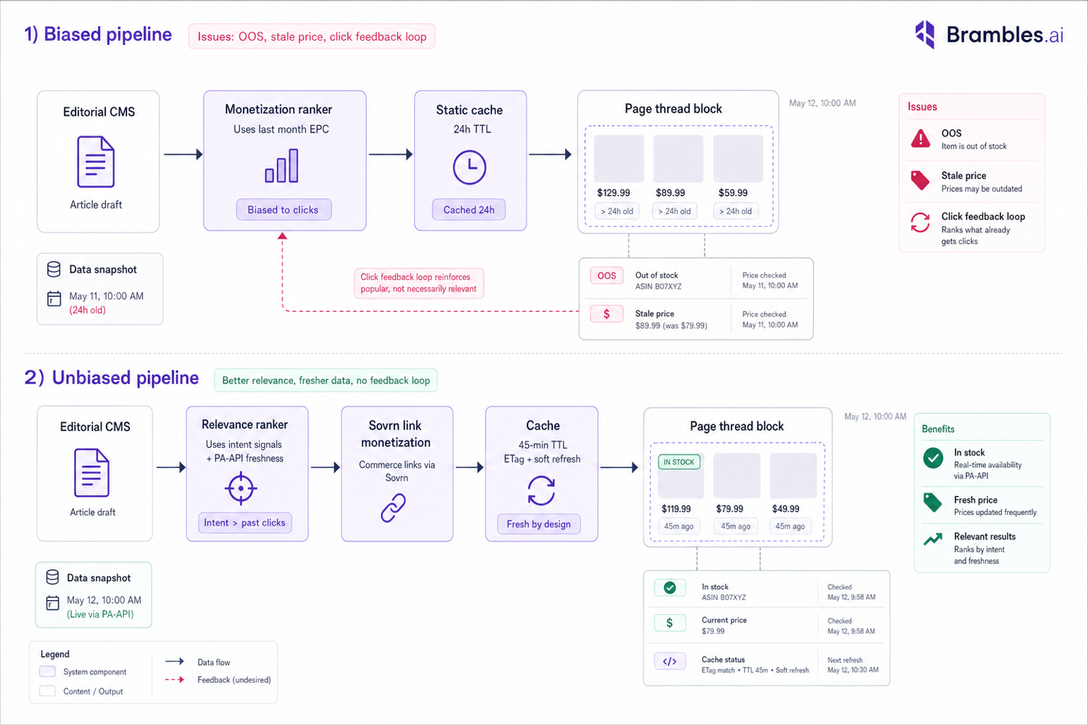Click the code brackets Cache status icon
The height and width of the screenshot is (725, 1088).
point(670,661)
